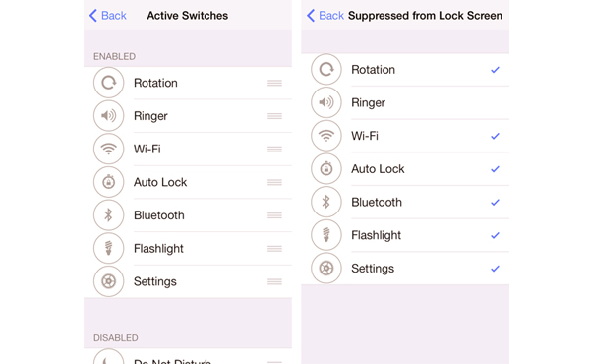Tap Settings gear icon in Active Switches
The width and height of the screenshot is (590, 364).
click(x=109, y=281)
